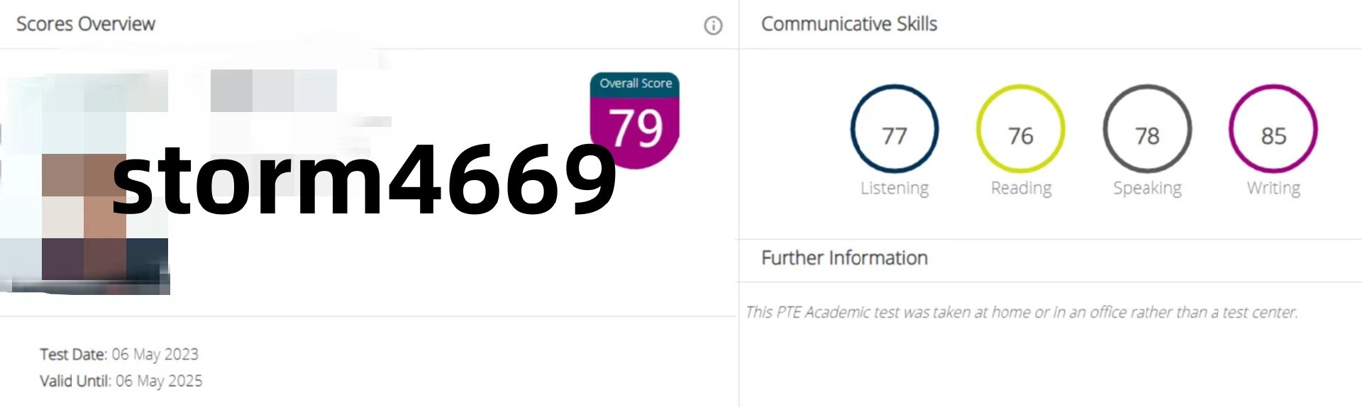This screenshot has width=1362, height=407.
Task: Click the Further Information heading
Action: (x=844, y=258)
